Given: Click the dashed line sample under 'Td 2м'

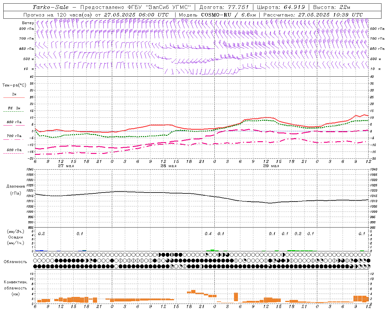Looking at the screenshot, I should tap(14, 112).
